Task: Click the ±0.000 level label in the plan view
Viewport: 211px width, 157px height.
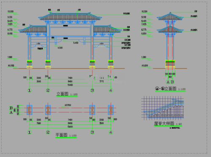Action: tap(68, 105)
